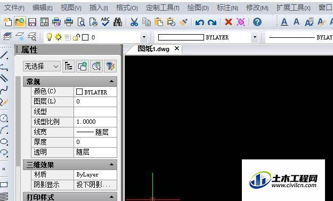Click the 材质 ByLayer value
The width and height of the screenshot is (333, 201).
point(95,175)
